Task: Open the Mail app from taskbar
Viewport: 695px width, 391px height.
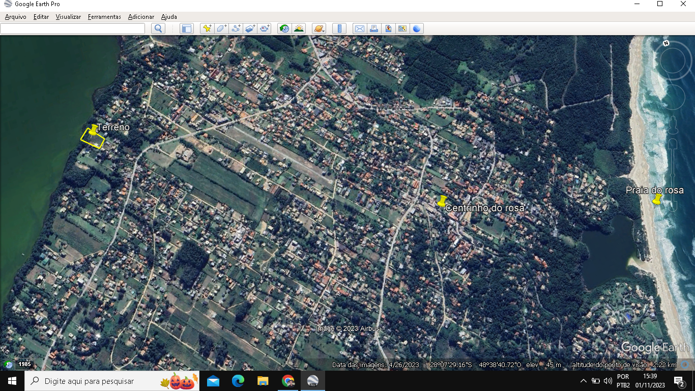Action: tap(213, 381)
